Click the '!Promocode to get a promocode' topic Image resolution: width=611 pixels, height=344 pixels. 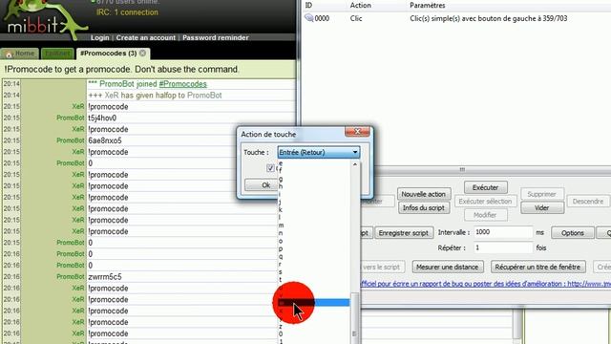[121, 69]
